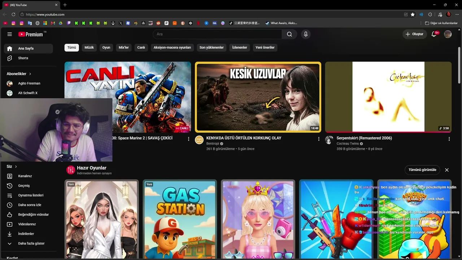
Task: Select the Canlı filter chip
Action: pyautogui.click(x=141, y=47)
